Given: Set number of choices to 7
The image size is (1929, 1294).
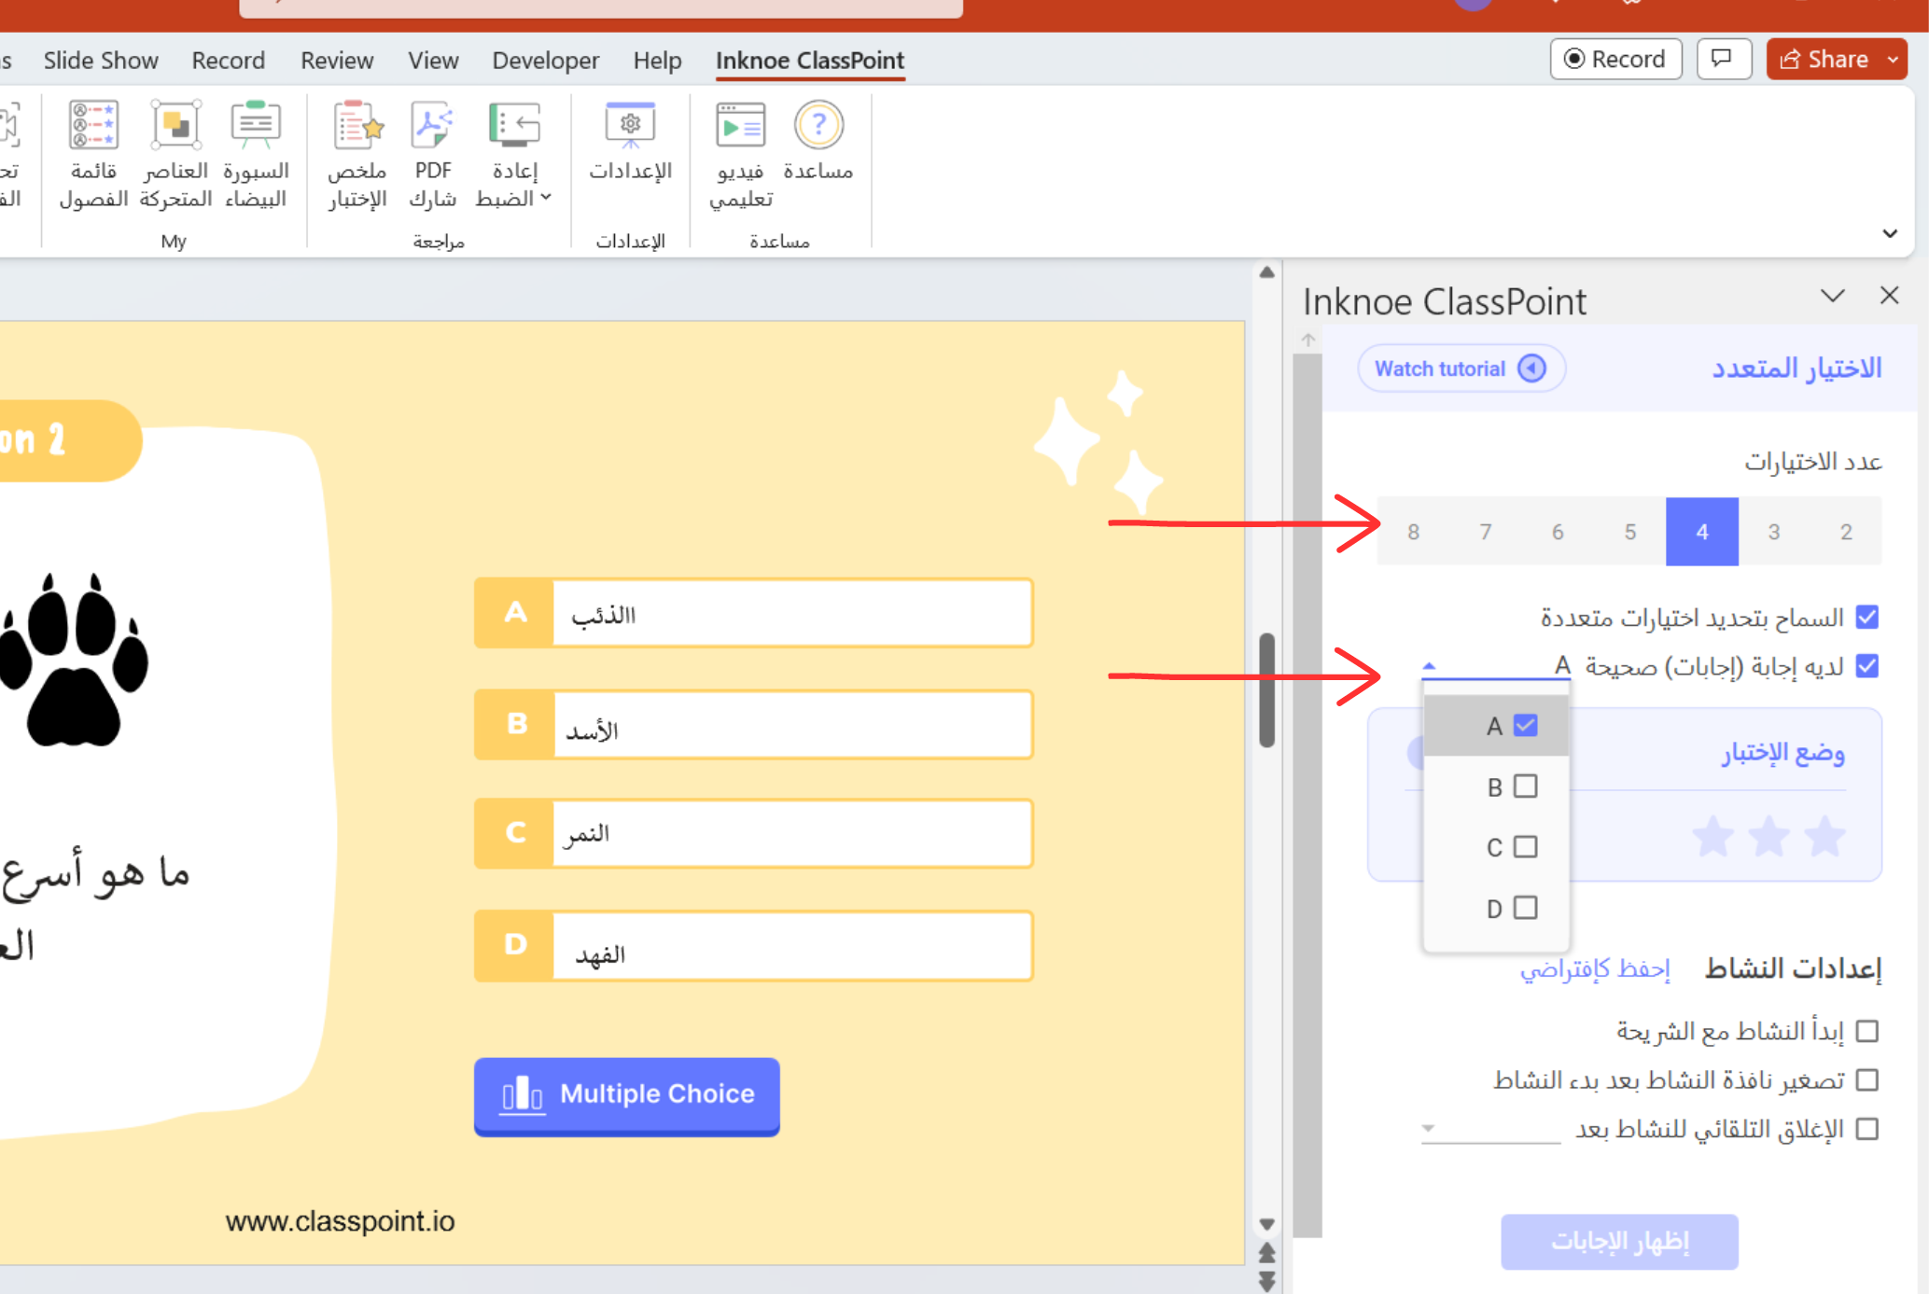Looking at the screenshot, I should click(x=1486, y=532).
